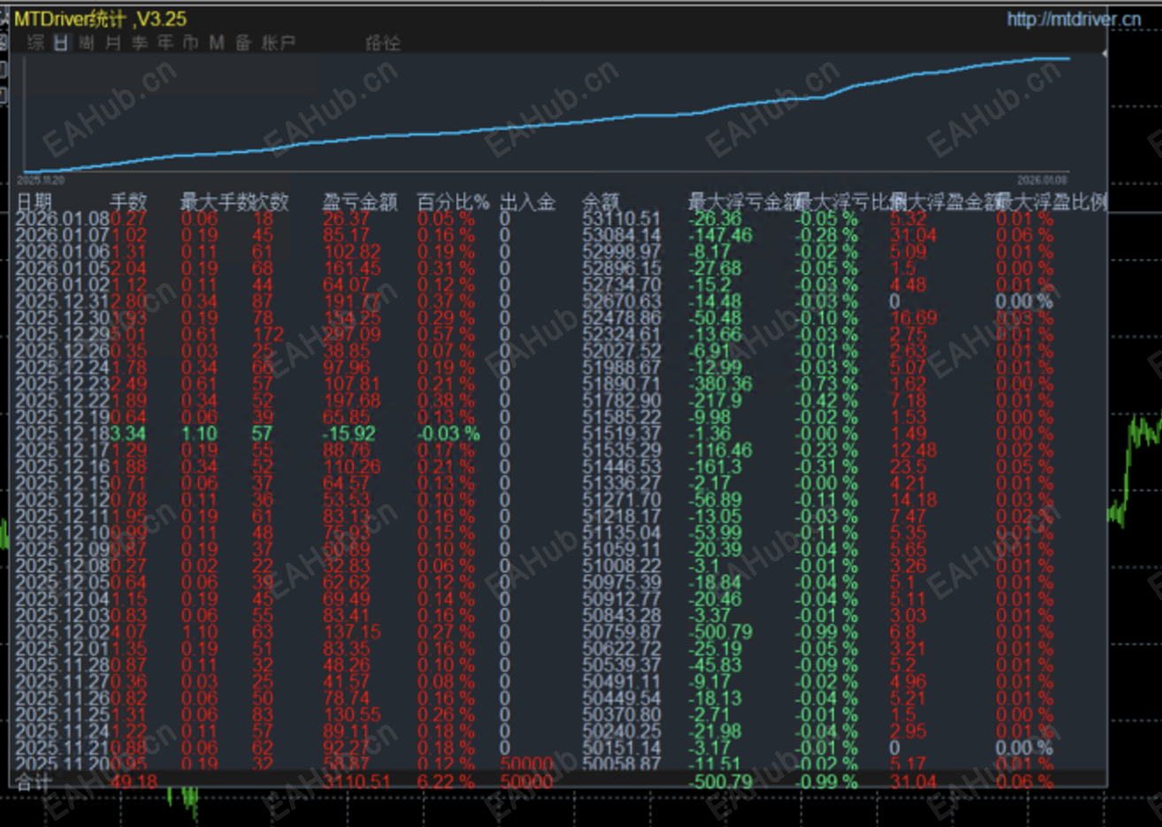Click the total percentage 6.22 %
Screen dimensions: 1162x827
click(x=446, y=781)
